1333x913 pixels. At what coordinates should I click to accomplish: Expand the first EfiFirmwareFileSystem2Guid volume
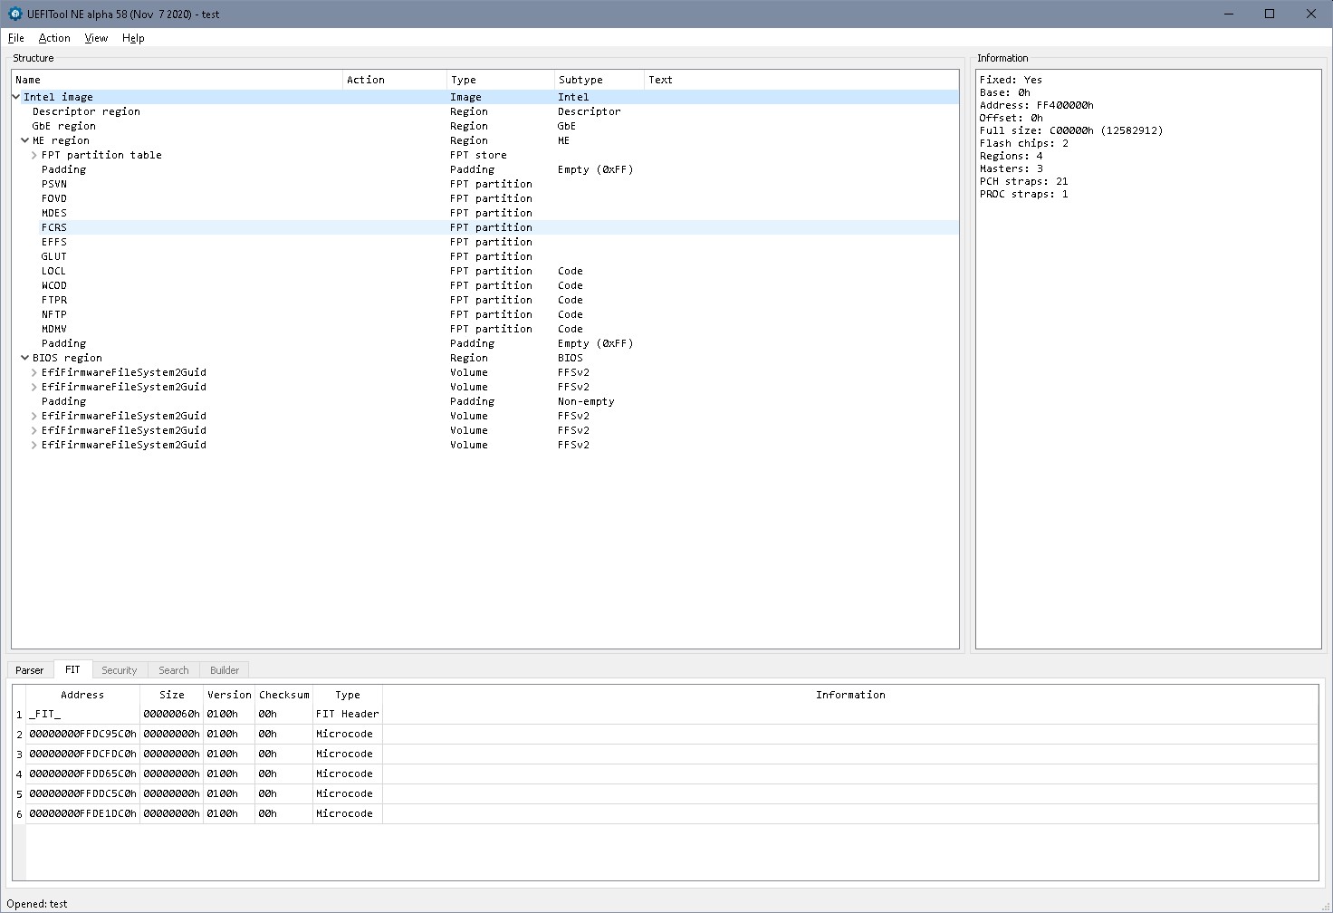tap(34, 372)
